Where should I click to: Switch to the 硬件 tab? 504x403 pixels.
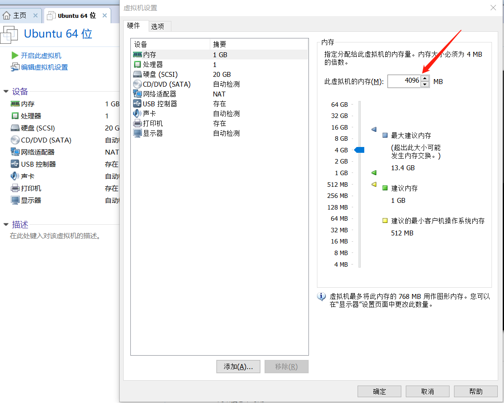[136, 26]
